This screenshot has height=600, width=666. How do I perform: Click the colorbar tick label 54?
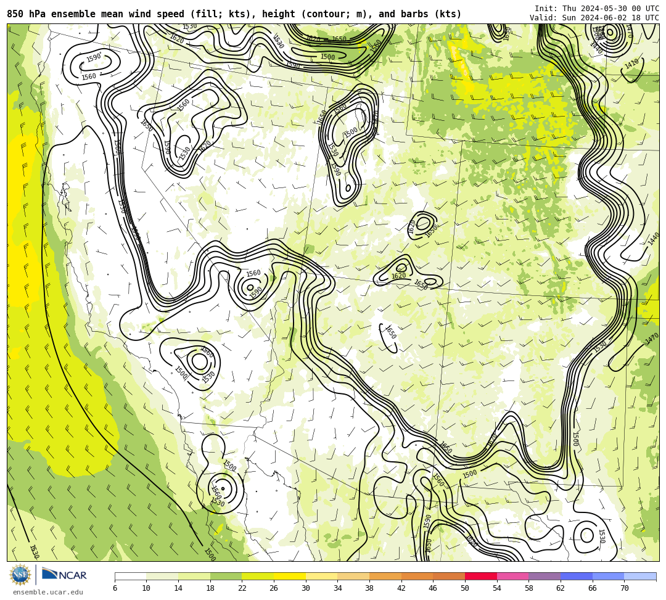pyautogui.click(x=497, y=588)
